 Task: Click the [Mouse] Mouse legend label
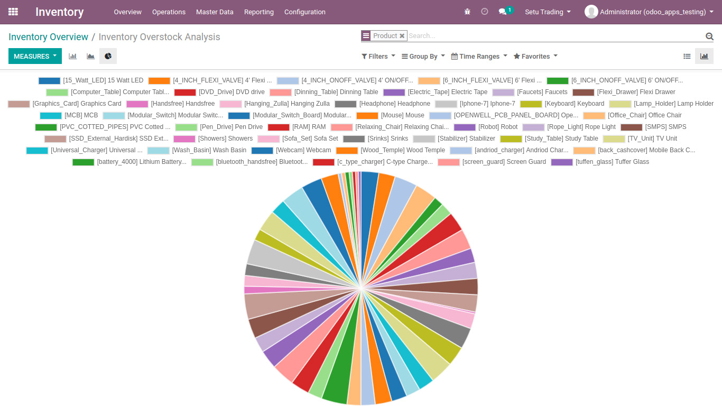click(x=402, y=115)
